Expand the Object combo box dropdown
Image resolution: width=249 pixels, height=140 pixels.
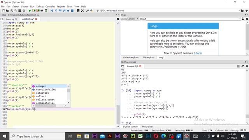(240, 19)
